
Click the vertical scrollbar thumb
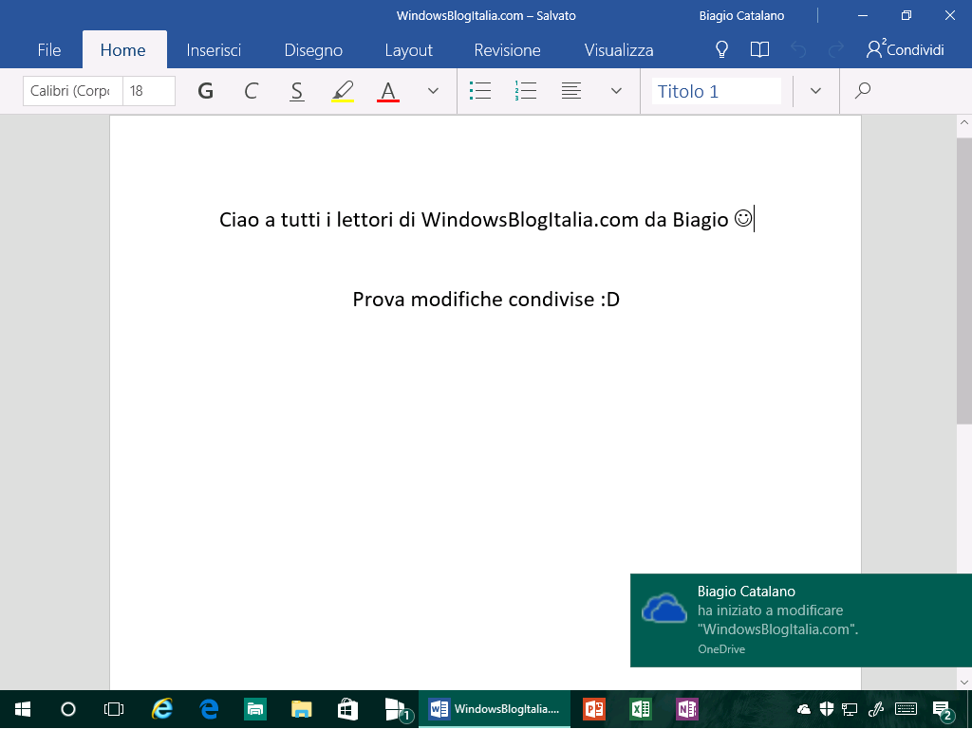pyautogui.click(x=964, y=281)
